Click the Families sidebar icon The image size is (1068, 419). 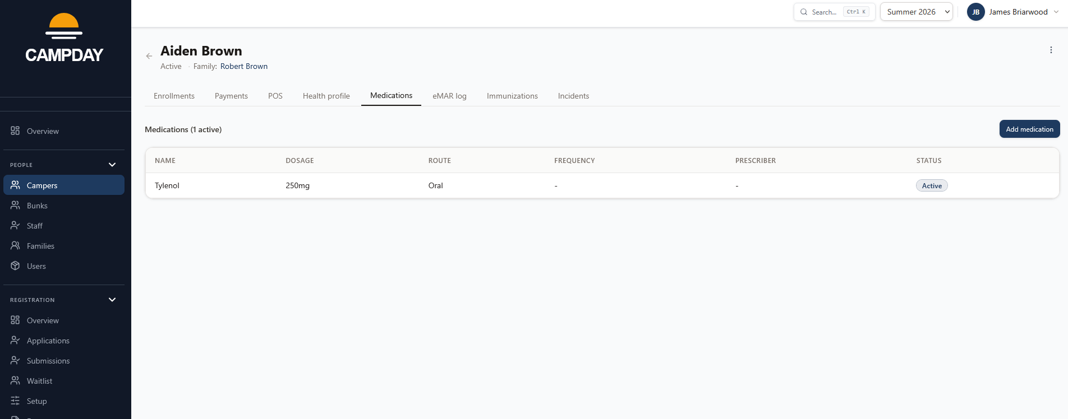coord(15,245)
